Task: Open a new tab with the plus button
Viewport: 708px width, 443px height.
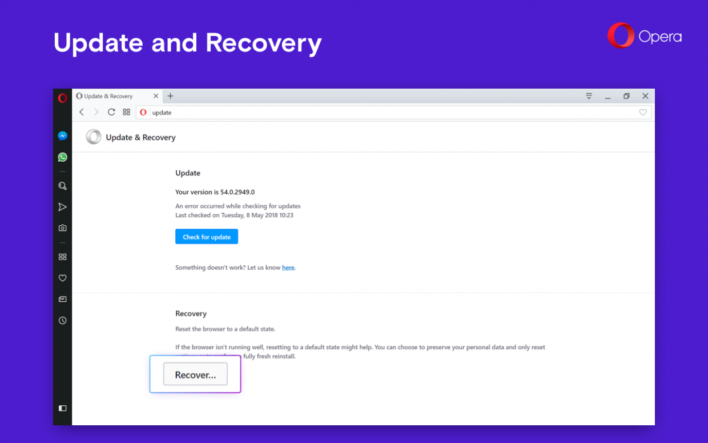Action: (x=170, y=96)
